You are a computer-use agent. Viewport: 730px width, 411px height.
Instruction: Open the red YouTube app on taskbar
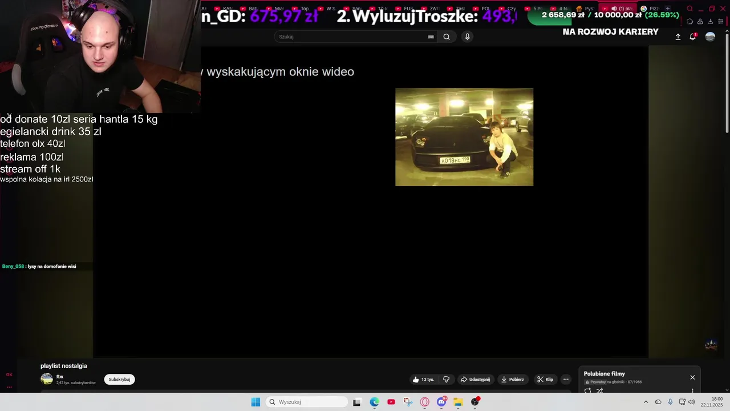tap(391, 402)
